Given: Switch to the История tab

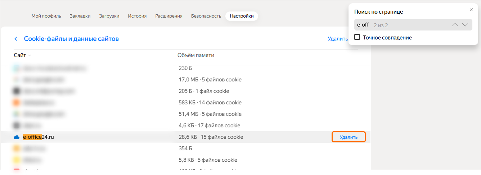Looking at the screenshot, I should (x=137, y=16).
